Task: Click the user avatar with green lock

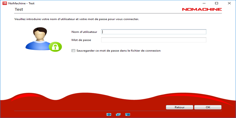Action: (x=43, y=40)
